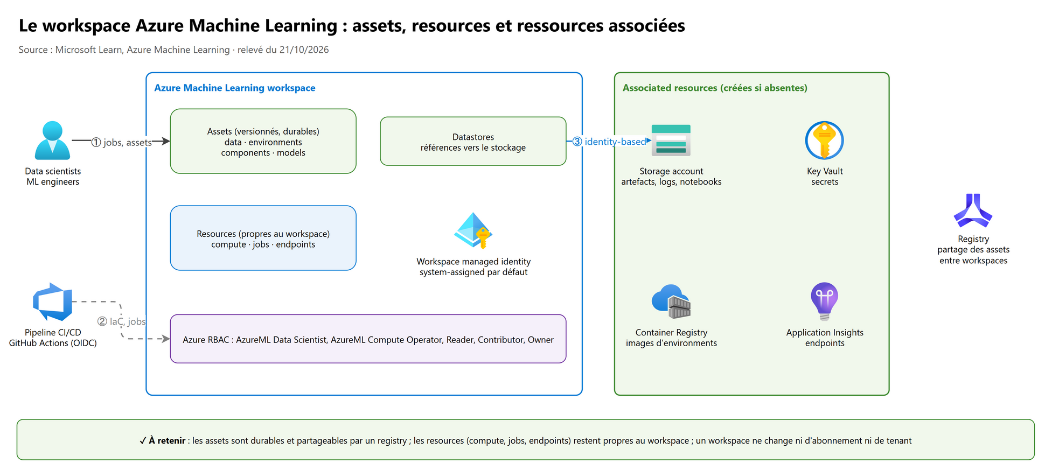Click the "Registry partage des assets" caption
The height and width of the screenshot is (470, 1045).
pos(973,250)
